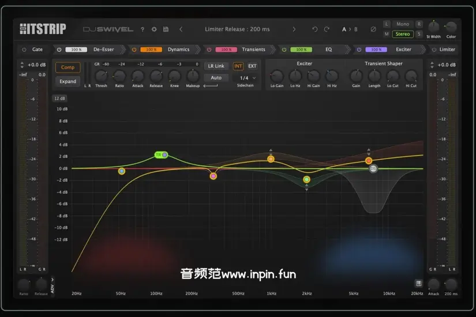Toggle the De-Esser power icon
Image resolution: width=476 pixels, height=317 pixels.
[59, 50]
